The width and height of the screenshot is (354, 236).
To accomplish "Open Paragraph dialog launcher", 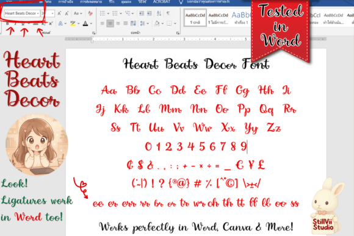I will (178, 33).
